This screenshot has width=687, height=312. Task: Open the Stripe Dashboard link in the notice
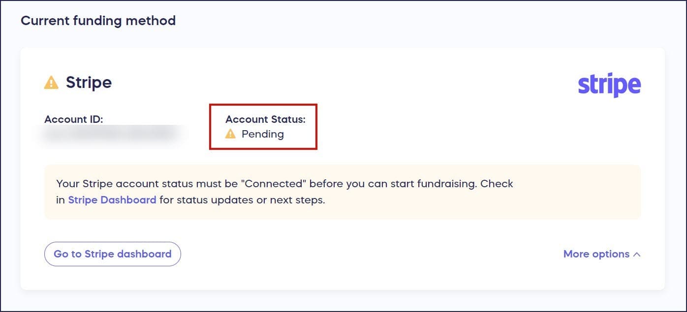pos(112,200)
